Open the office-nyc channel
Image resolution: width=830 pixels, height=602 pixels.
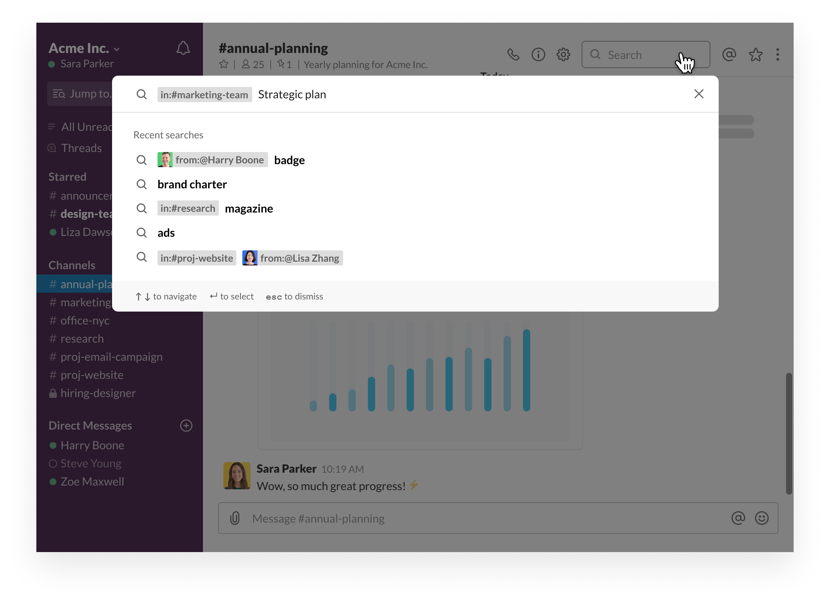coord(85,321)
